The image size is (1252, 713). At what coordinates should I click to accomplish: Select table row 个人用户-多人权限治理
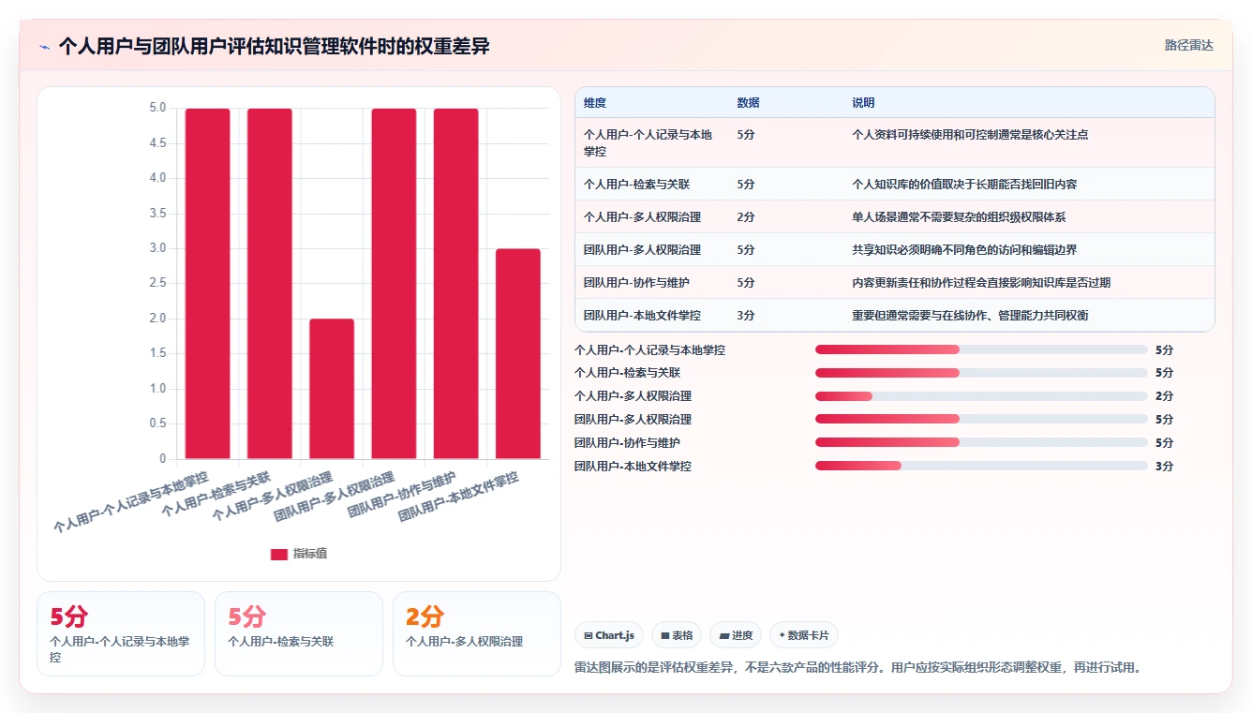(x=895, y=217)
